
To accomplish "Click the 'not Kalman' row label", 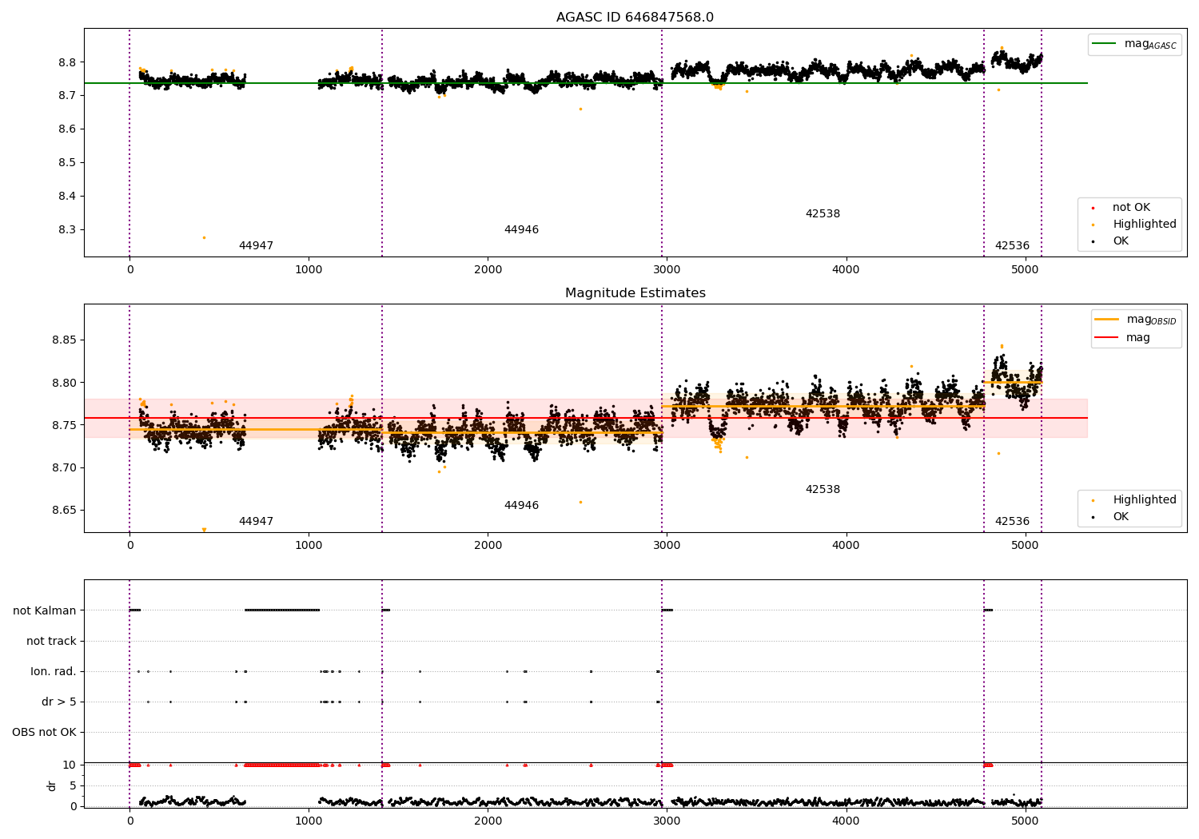I will [45, 610].
